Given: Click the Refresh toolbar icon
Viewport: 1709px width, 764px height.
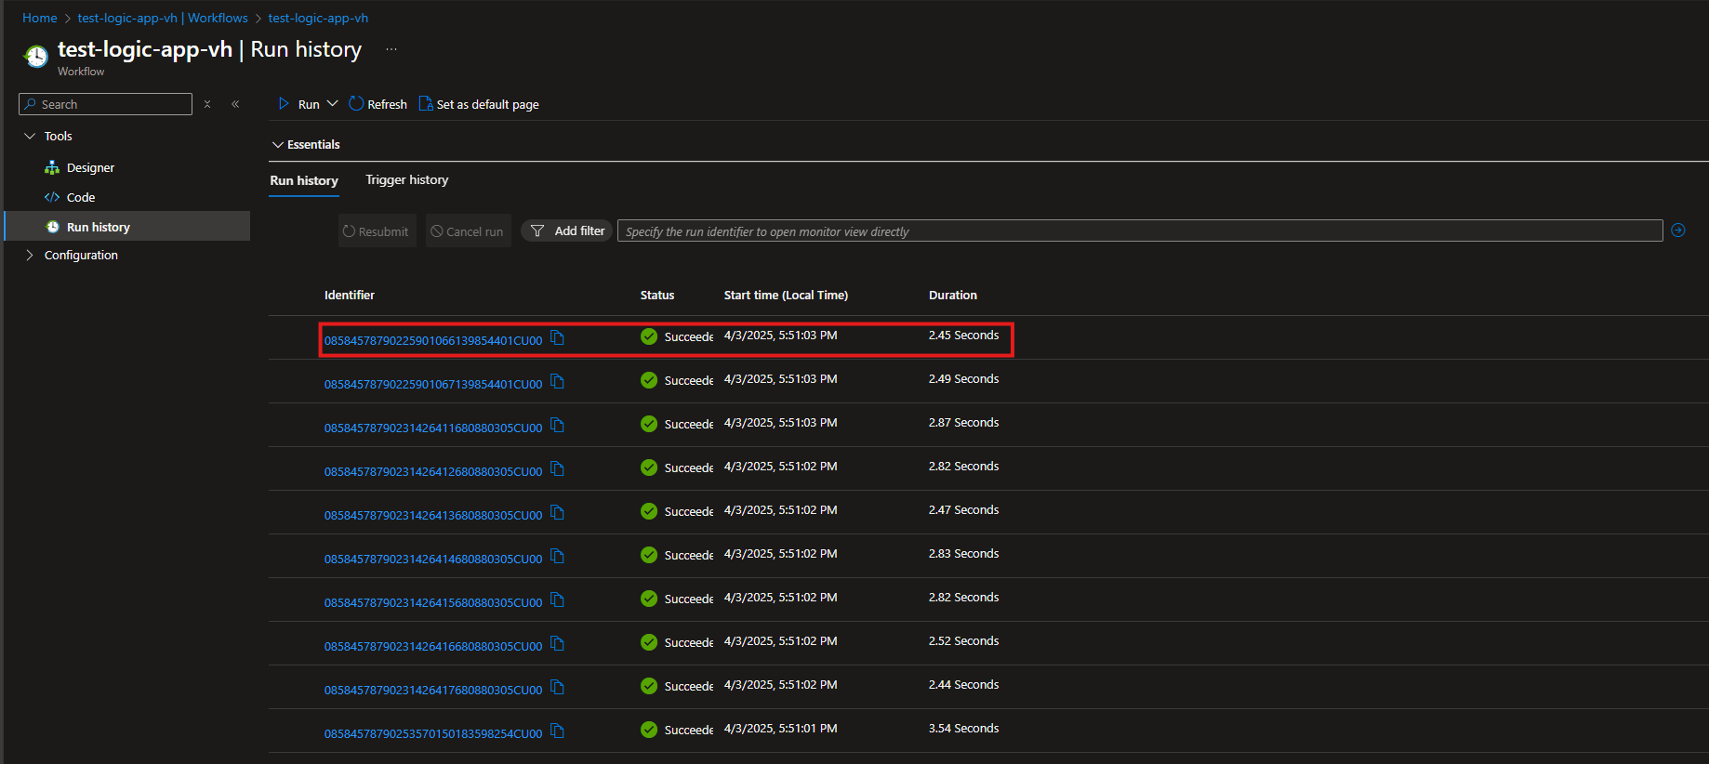Looking at the screenshot, I should click(x=356, y=104).
